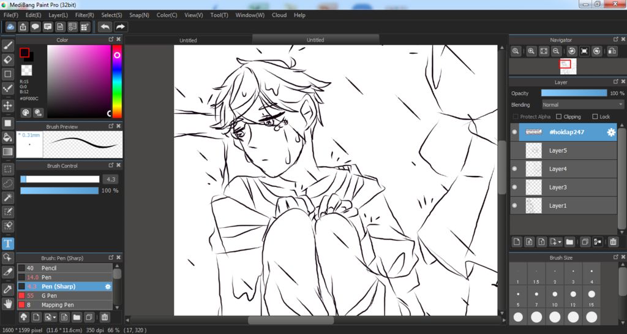This screenshot has width=627, height=334.
Task: Open the Blending mode dropdown
Action: click(582, 104)
